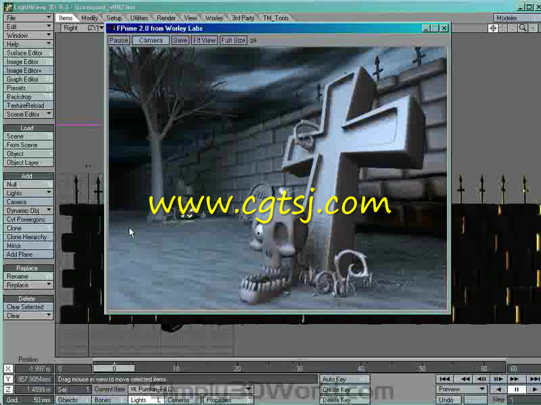Switch to the Modify tab
The height and width of the screenshot is (405, 541).
click(x=89, y=18)
